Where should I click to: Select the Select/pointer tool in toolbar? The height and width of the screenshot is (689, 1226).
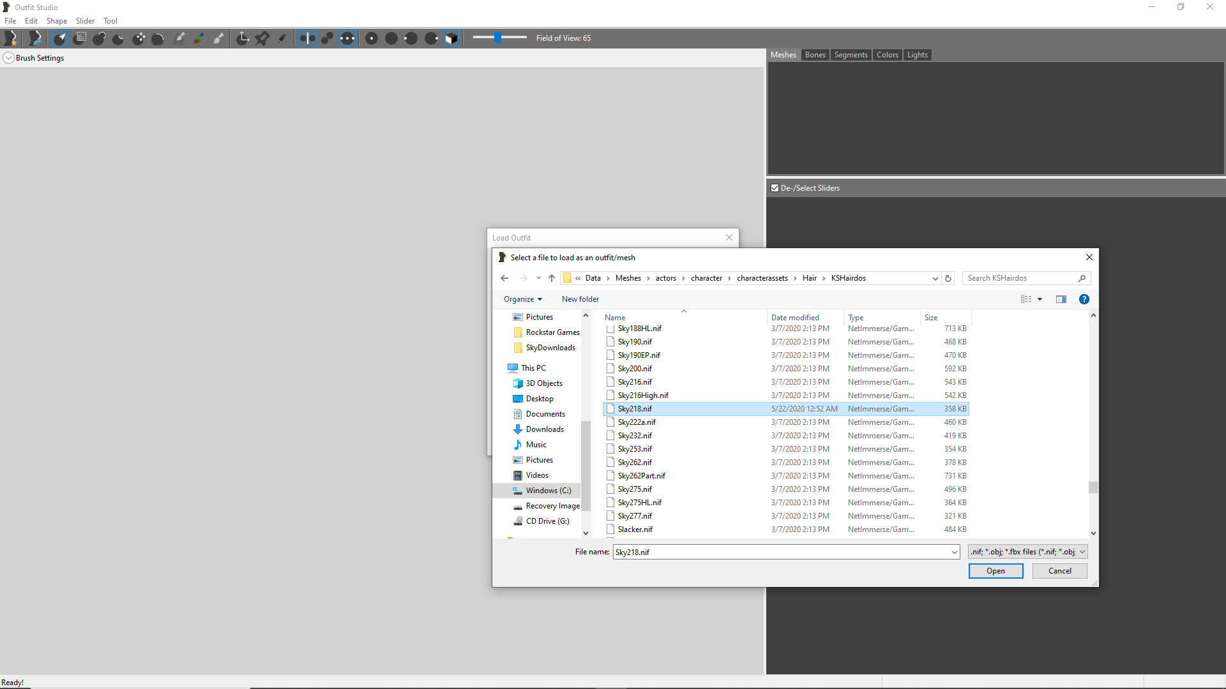coord(59,38)
